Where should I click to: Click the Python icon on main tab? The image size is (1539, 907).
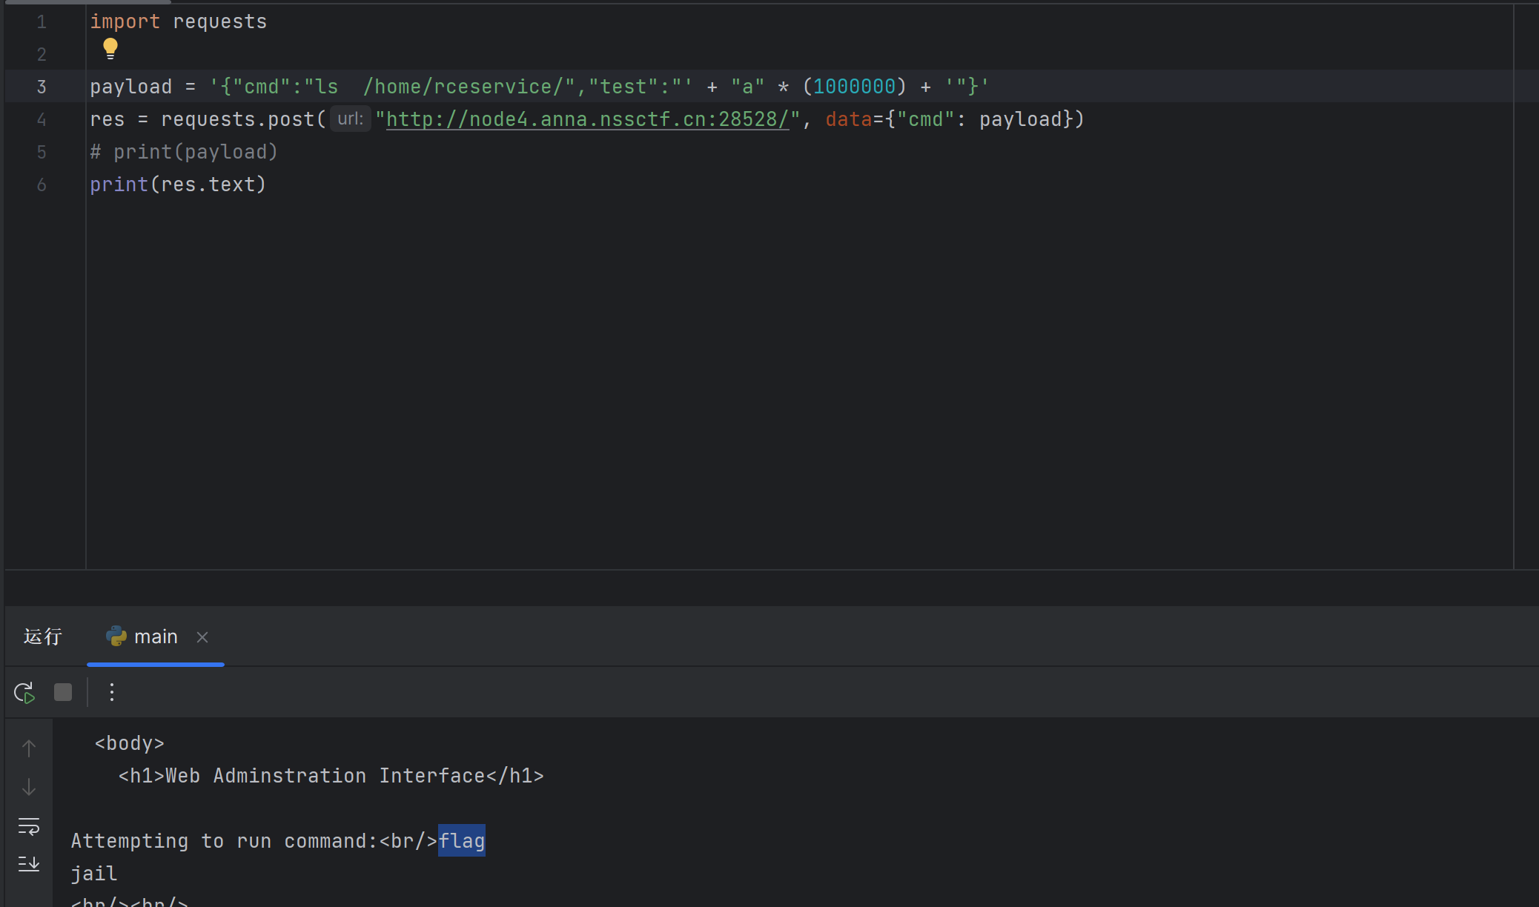click(x=116, y=637)
